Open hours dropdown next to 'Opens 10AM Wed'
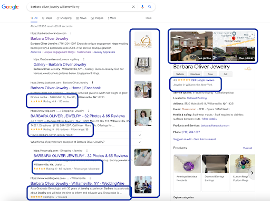The width and height of the screenshot is (270, 201). (x=229, y=109)
